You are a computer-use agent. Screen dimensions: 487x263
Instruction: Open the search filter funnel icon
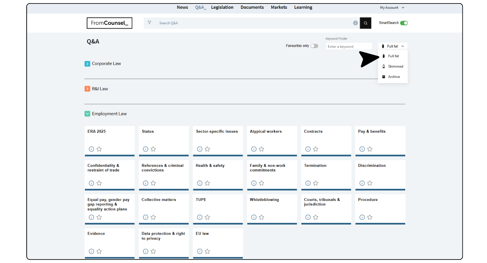click(149, 23)
